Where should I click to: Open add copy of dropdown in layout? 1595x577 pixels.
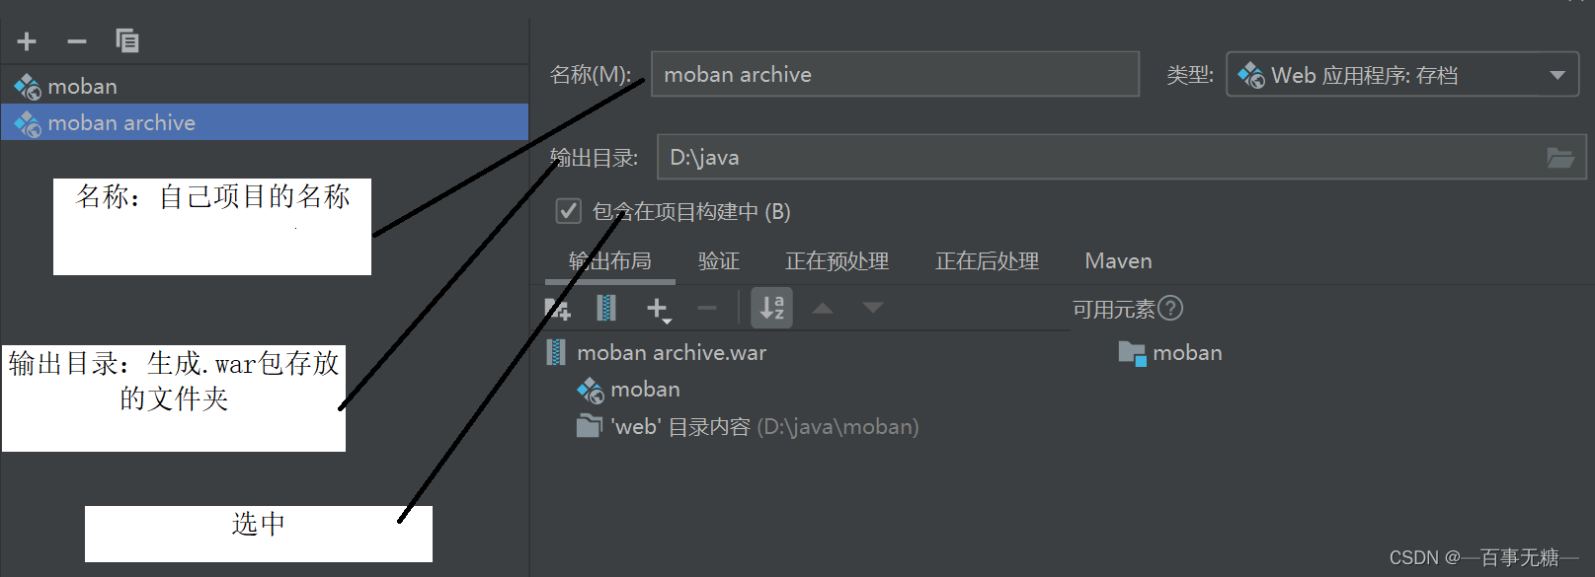659,310
